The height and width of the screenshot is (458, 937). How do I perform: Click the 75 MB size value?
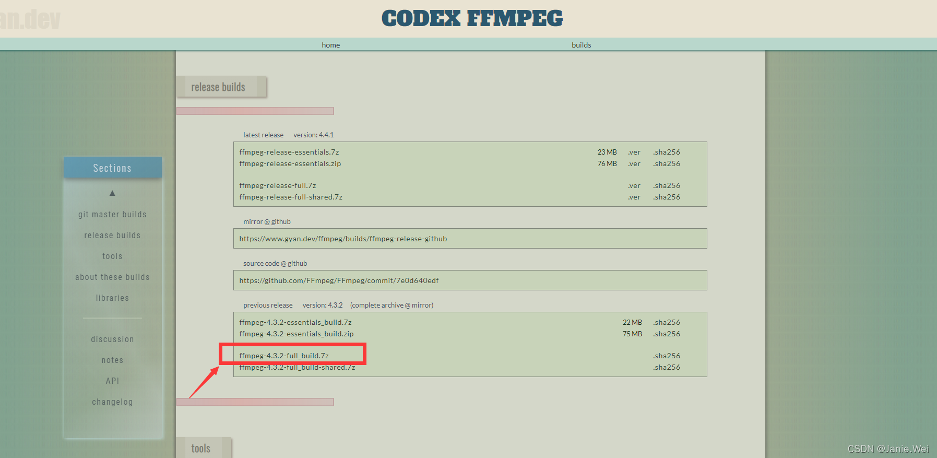[632, 334]
